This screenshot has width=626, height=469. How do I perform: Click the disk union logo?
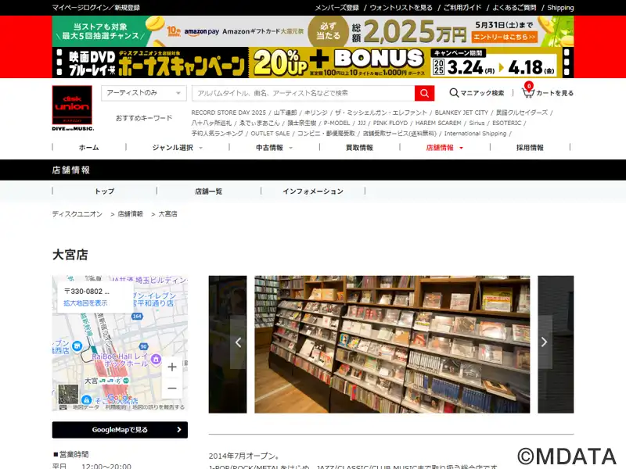(x=72, y=108)
